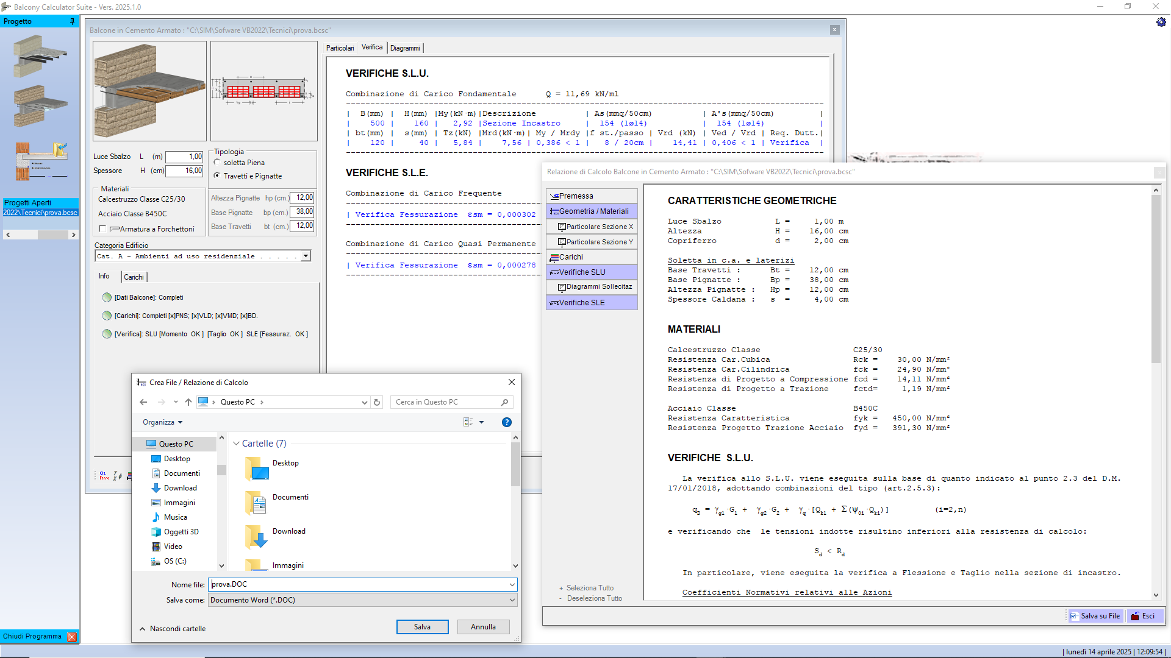The width and height of the screenshot is (1171, 658).
Task: Select second balcony model icon in Progetto panel
Action: coord(40,105)
